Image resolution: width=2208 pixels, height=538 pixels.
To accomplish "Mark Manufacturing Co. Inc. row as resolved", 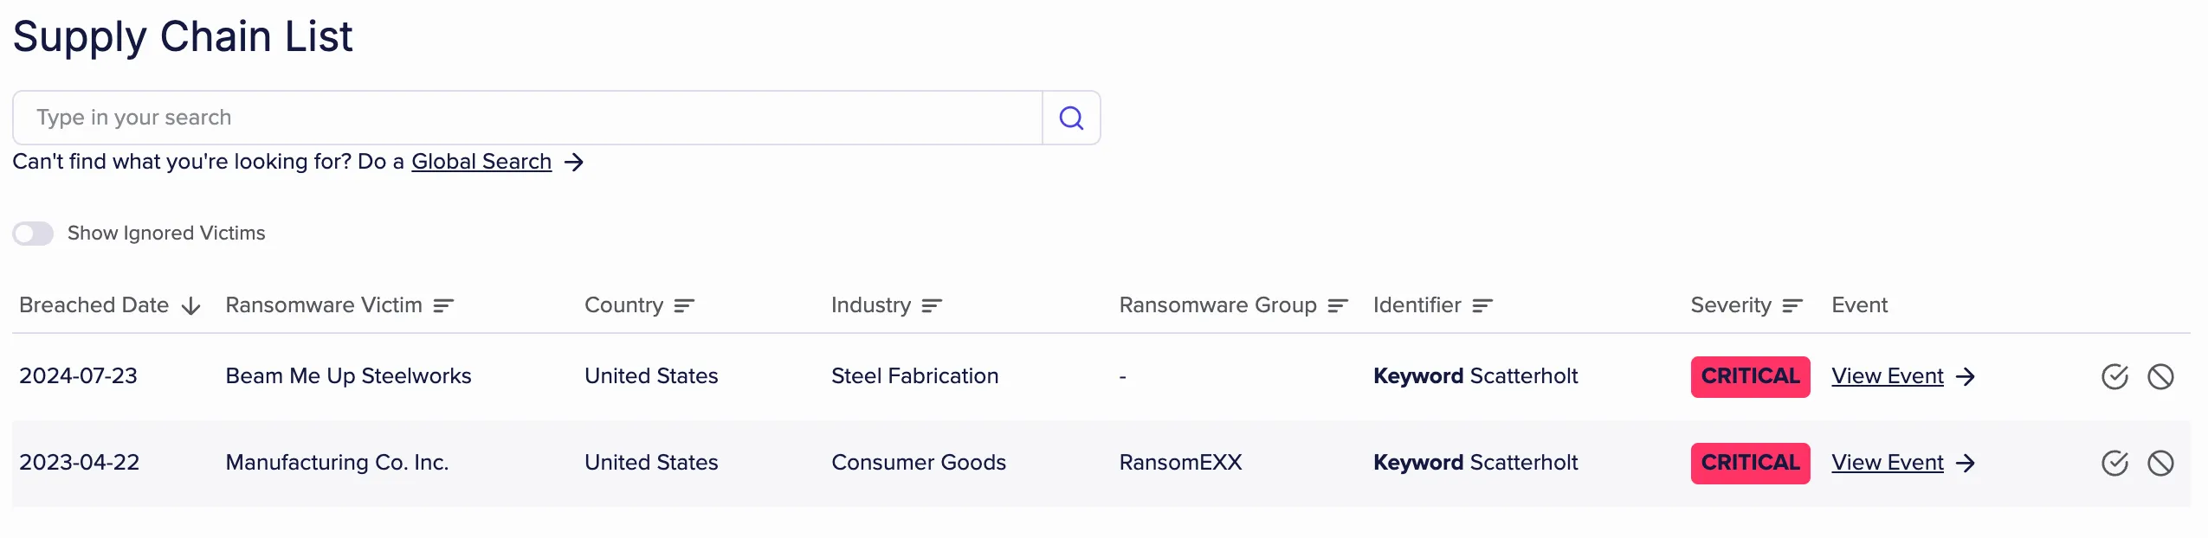I will click(x=2114, y=463).
